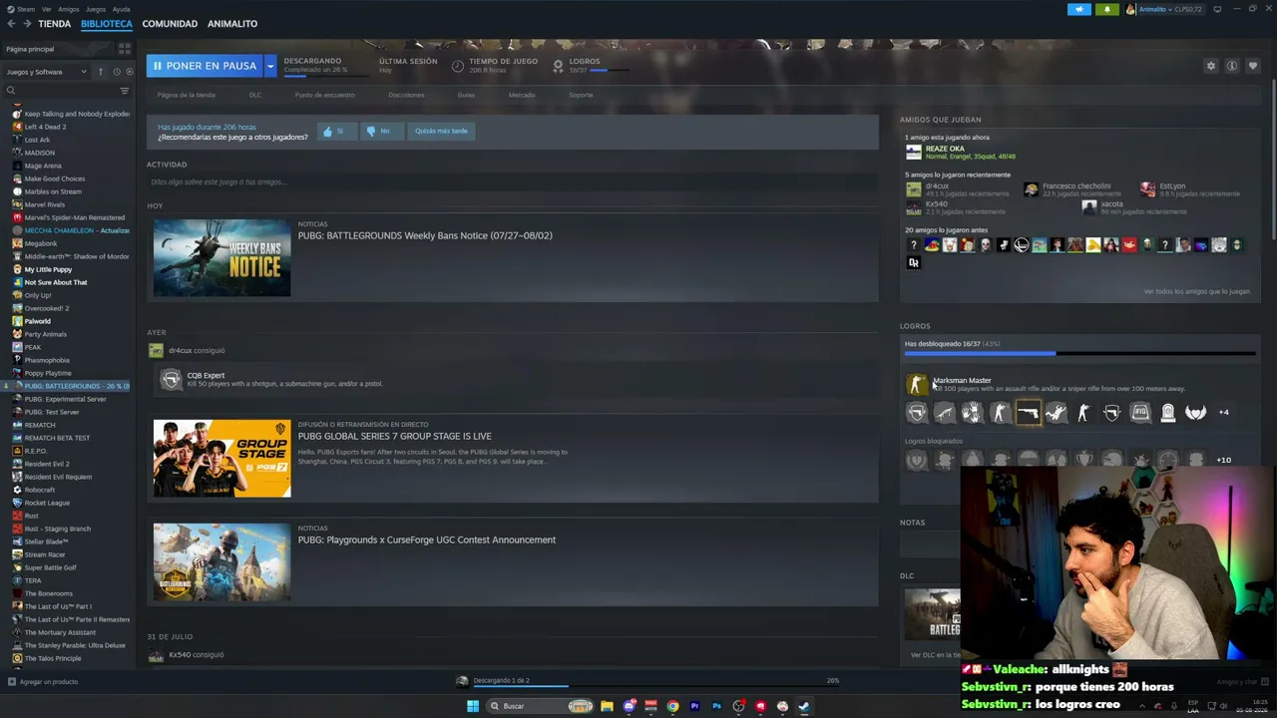The image size is (1277, 718).
Task: Open Ver todos los amigos que lo juegan
Action: pos(1196,291)
